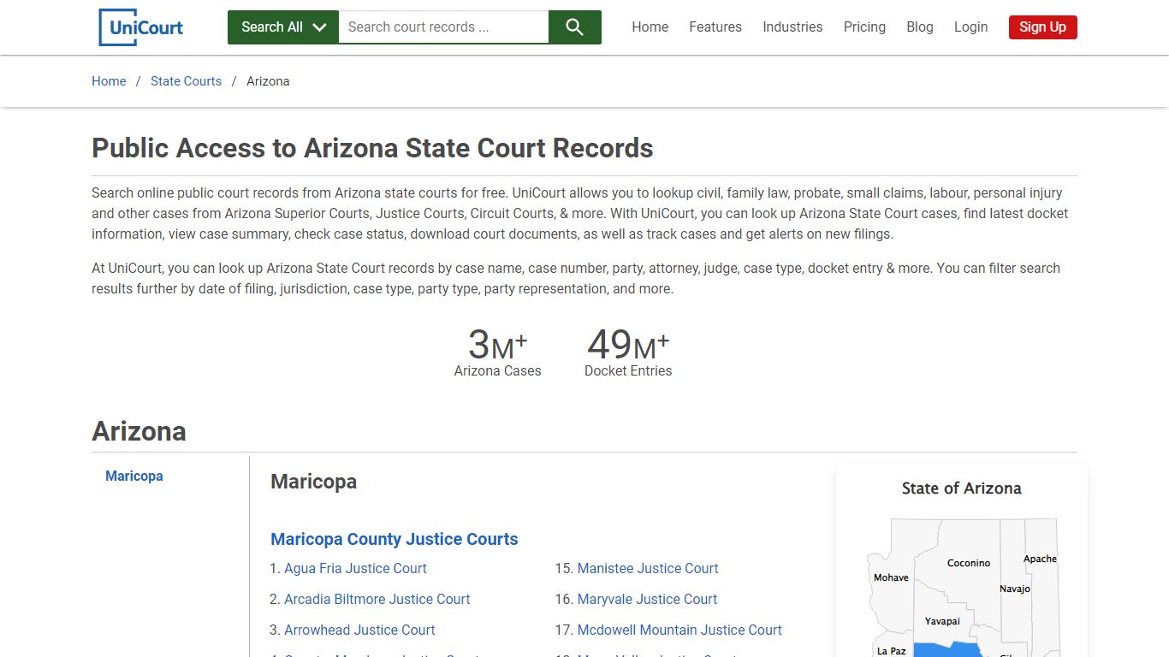The height and width of the screenshot is (657, 1169).
Task: Click the 3M+ Arizona Cases statistic
Action: point(497,352)
